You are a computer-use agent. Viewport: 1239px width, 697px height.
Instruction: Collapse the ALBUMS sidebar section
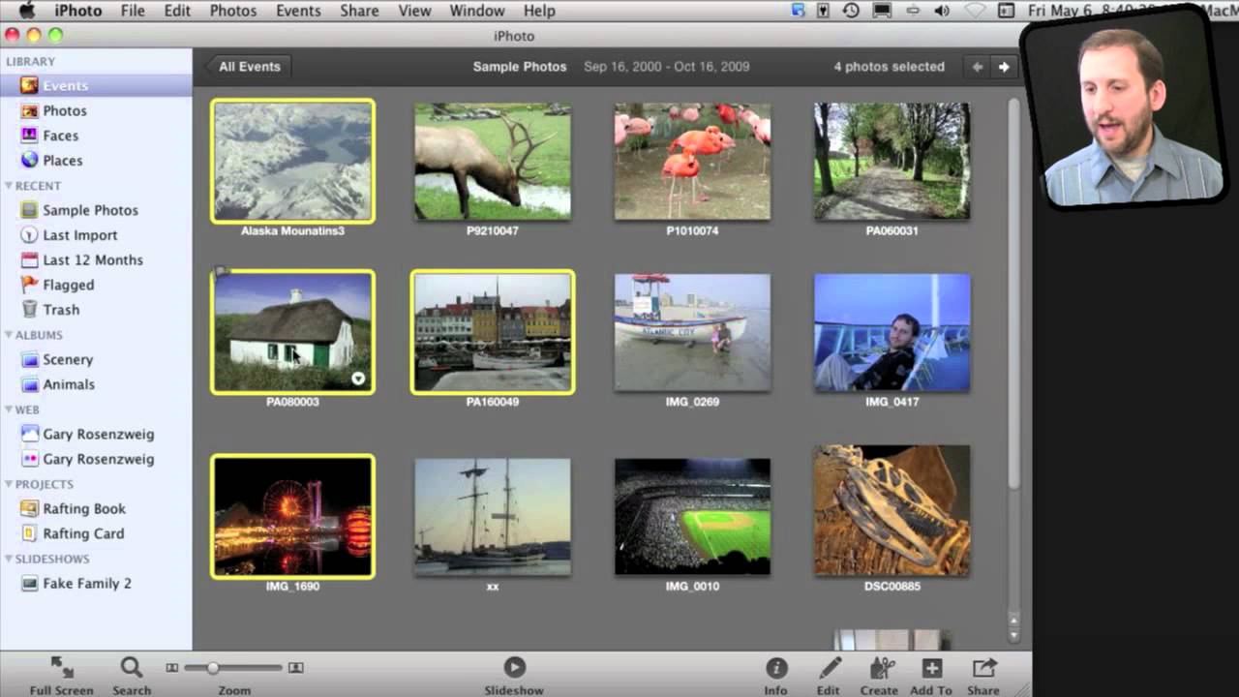[x=9, y=335]
